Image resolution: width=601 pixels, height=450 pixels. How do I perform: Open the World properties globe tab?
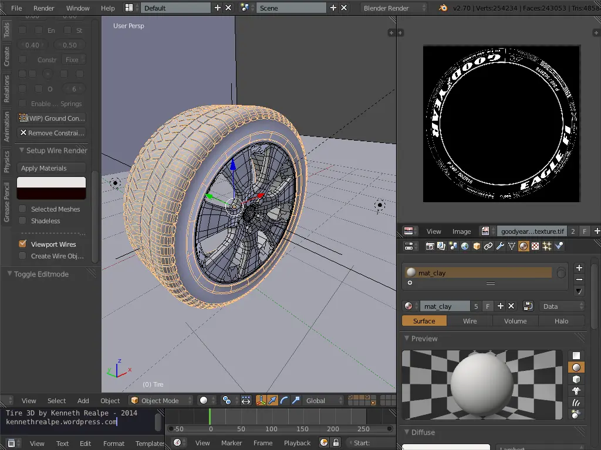click(465, 246)
